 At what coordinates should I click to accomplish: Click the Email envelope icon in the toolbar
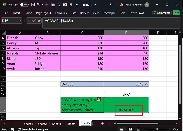pyautogui.click(x=65, y=5)
